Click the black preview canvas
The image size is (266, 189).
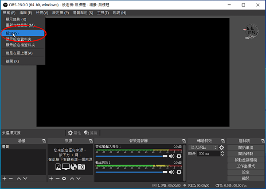(x=133, y=72)
